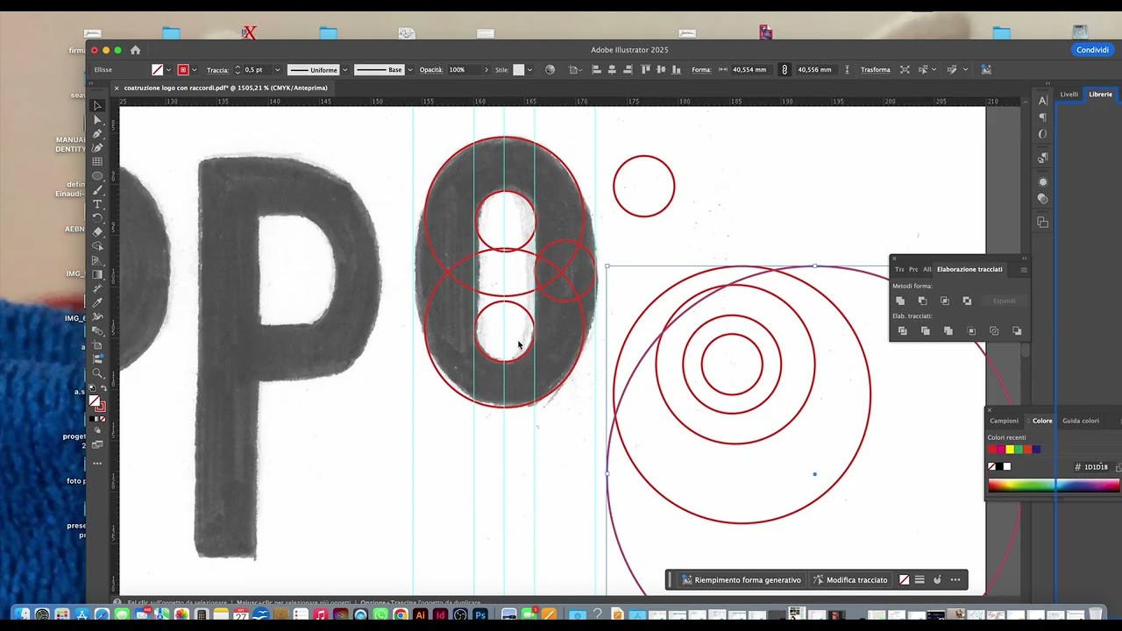Open more options in contextual task bar
This screenshot has width=1122, height=631.
point(955,579)
